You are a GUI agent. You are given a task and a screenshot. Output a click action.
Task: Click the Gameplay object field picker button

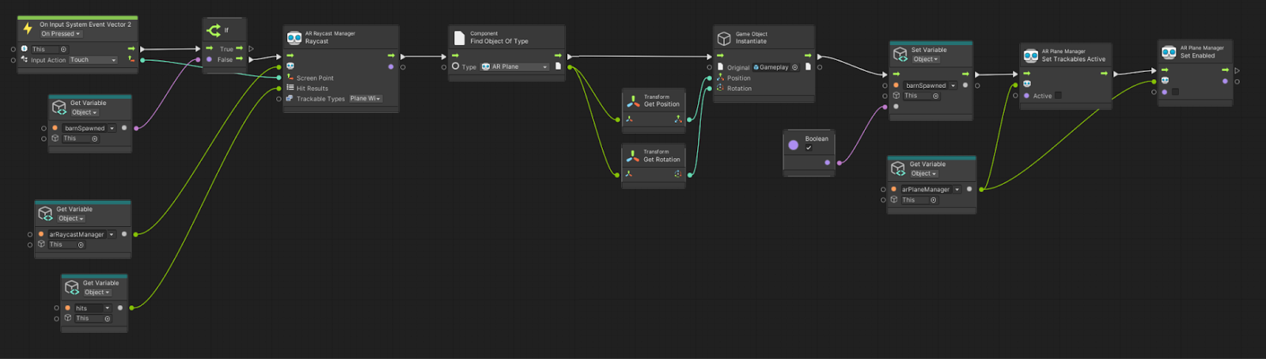[794, 67]
